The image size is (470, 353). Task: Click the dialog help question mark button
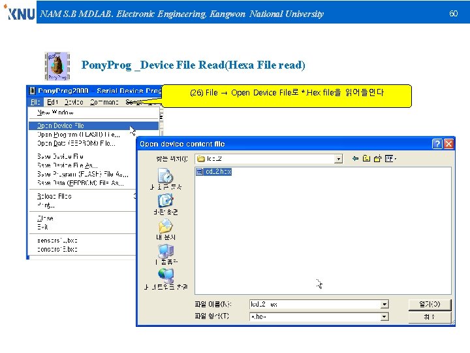point(437,144)
